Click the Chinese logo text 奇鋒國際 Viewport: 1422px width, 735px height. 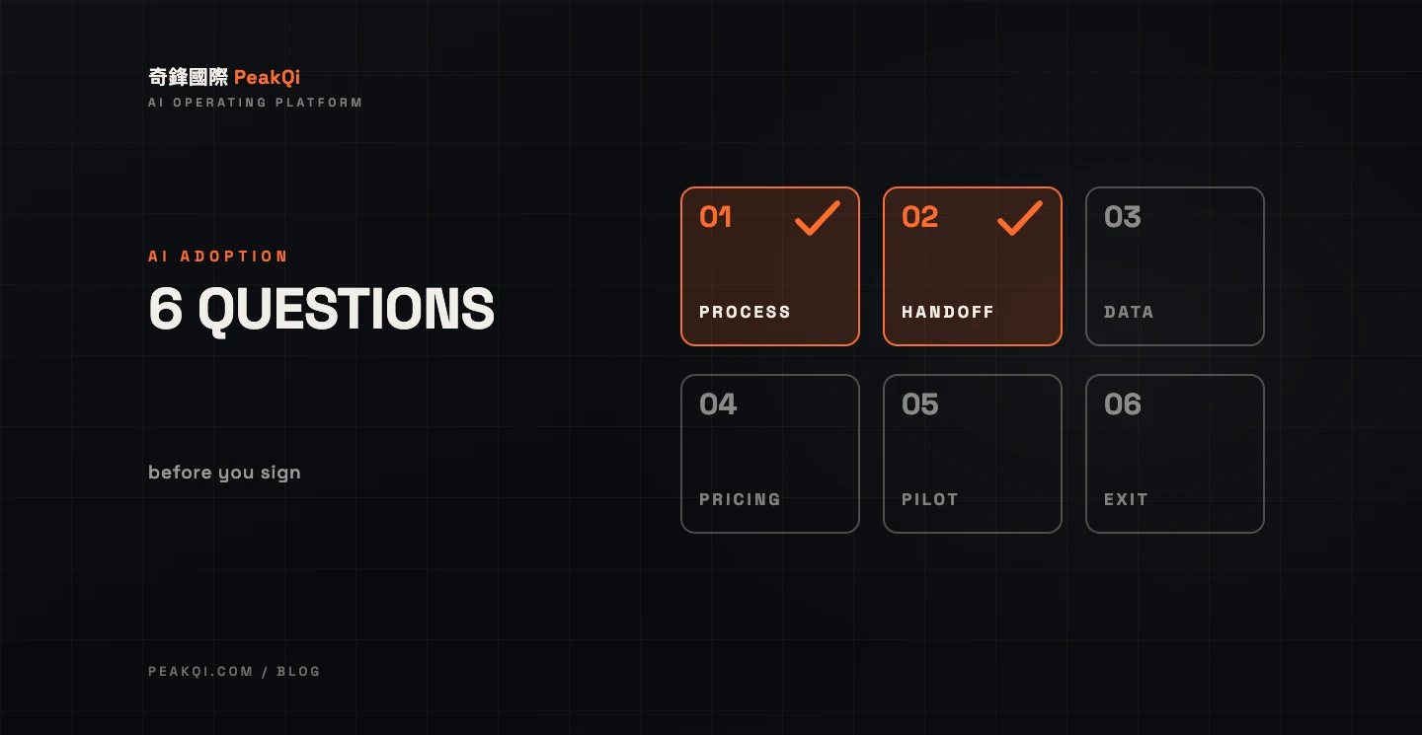pyautogui.click(x=188, y=77)
